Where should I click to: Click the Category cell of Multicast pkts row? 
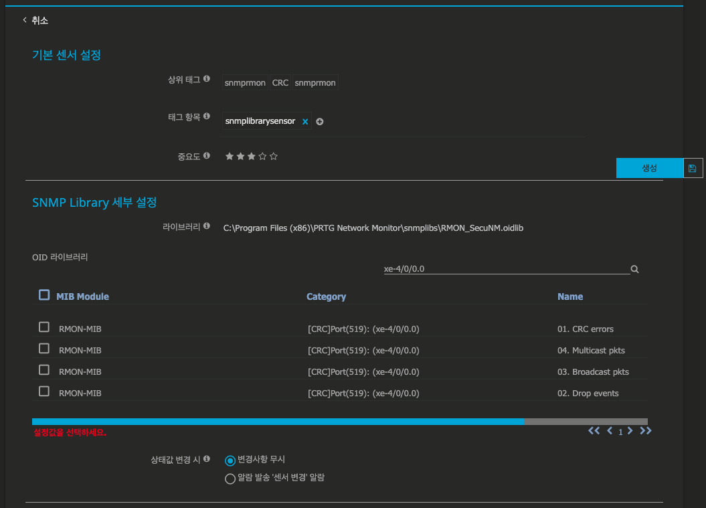coord(363,350)
